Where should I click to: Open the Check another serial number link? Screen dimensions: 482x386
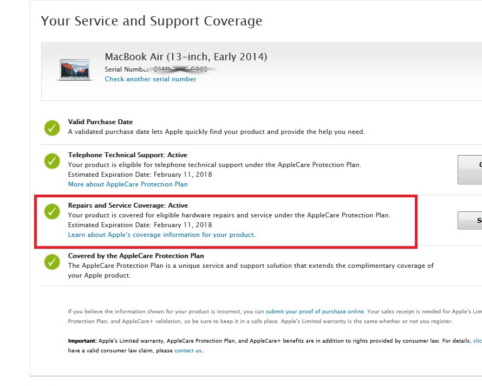pyautogui.click(x=151, y=79)
